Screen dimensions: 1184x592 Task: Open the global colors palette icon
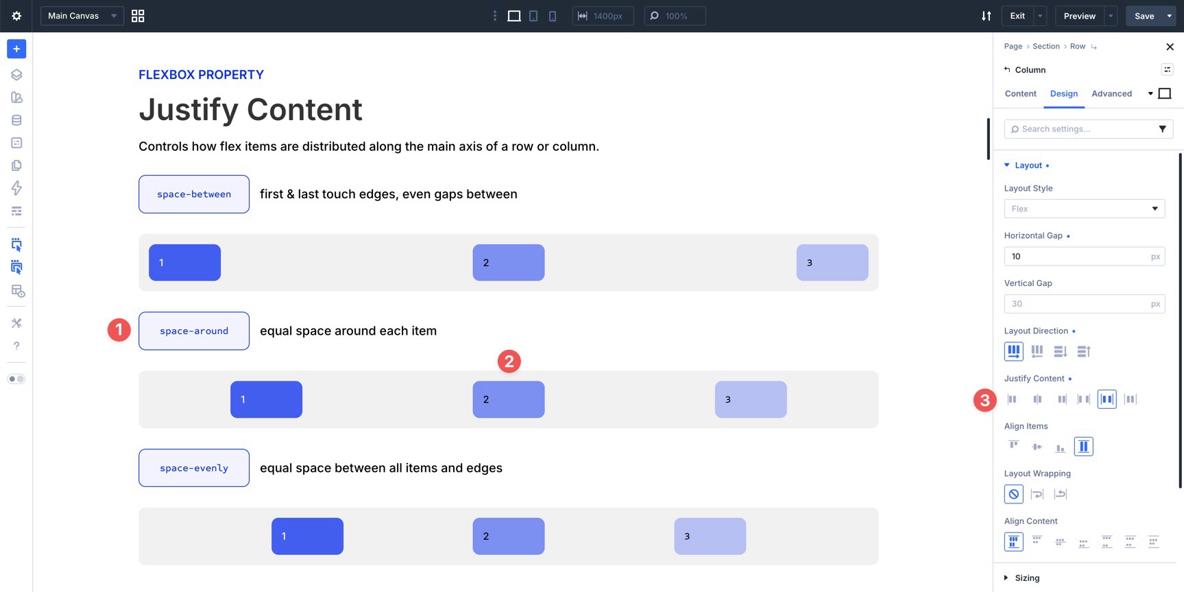click(x=16, y=97)
